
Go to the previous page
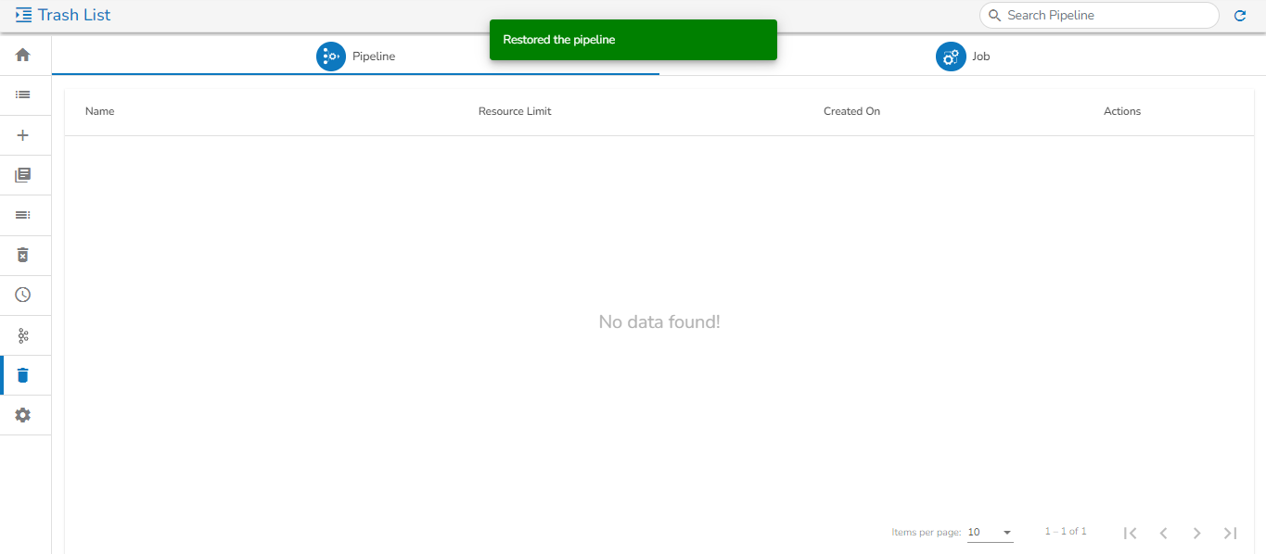1163,533
